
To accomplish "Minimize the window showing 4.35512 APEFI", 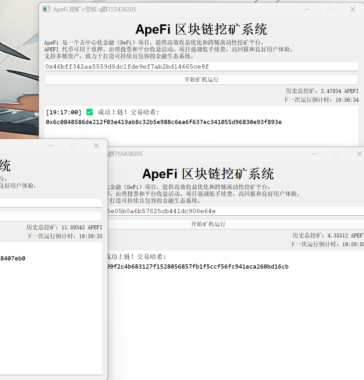I will pos(314,154).
